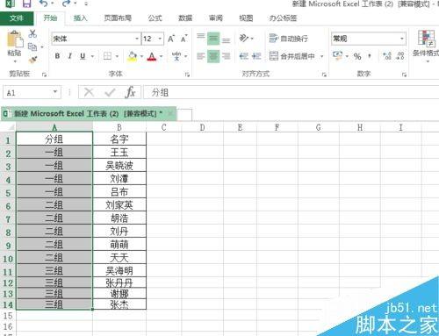439x336 pixels.
Task: Toggle Align Right
Action: click(226, 56)
